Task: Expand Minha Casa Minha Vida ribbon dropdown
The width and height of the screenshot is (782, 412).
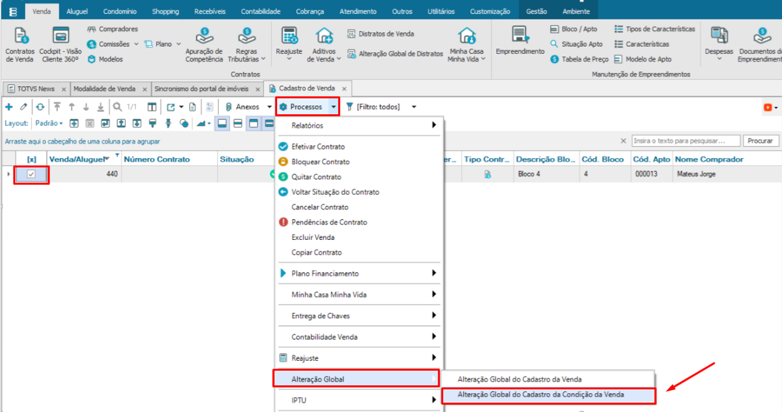Action: [x=483, y=59]
